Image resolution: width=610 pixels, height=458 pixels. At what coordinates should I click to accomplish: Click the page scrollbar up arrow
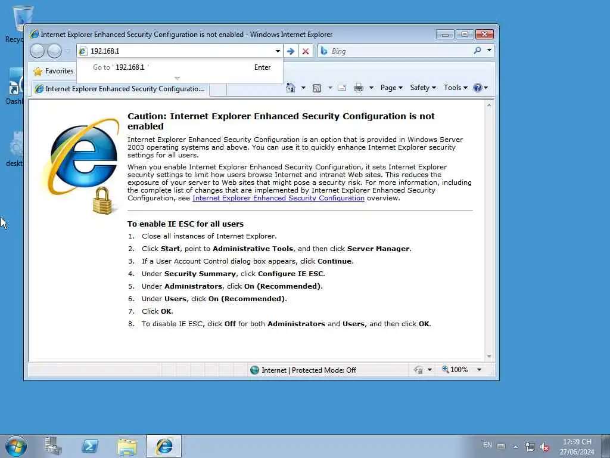489,105
